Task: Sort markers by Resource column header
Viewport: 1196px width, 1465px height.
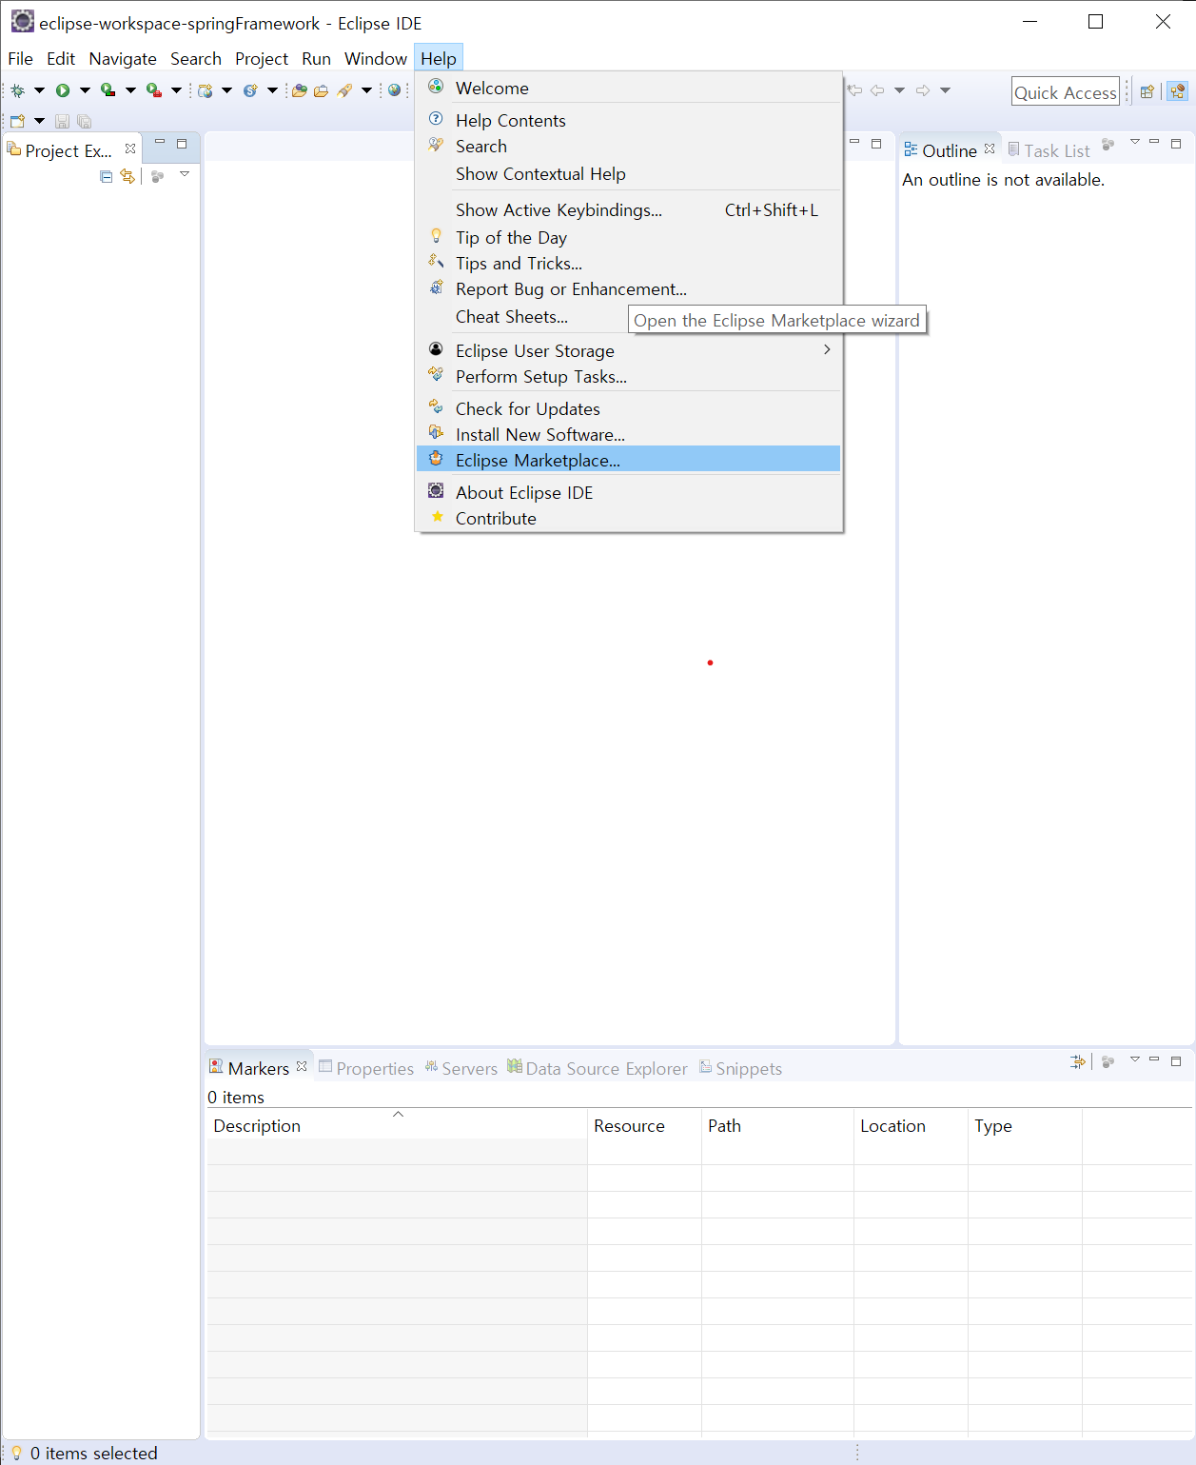Action: (644, 1125)
